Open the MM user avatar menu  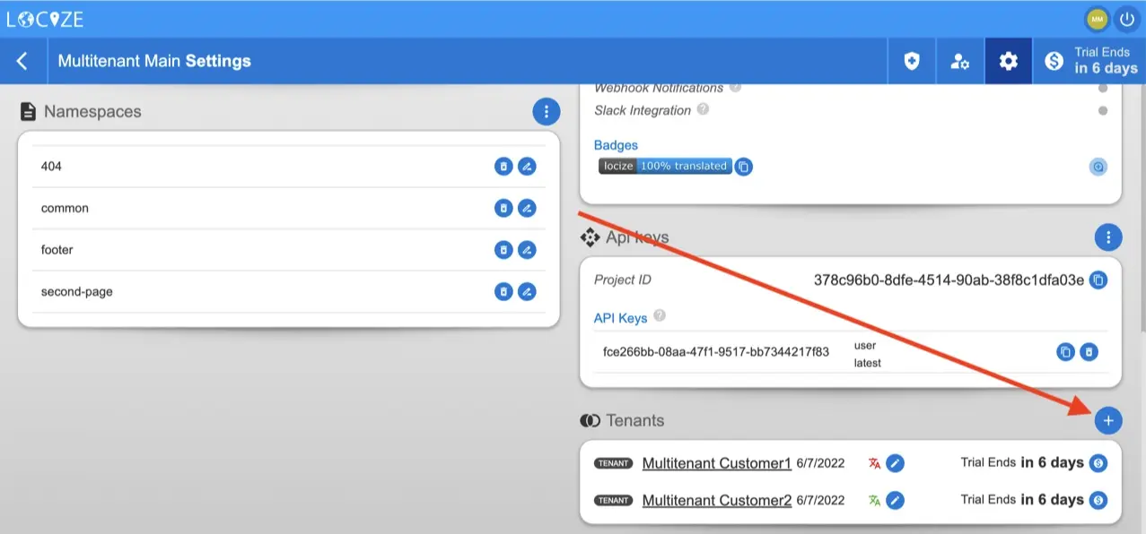(x=1097, y=19)
